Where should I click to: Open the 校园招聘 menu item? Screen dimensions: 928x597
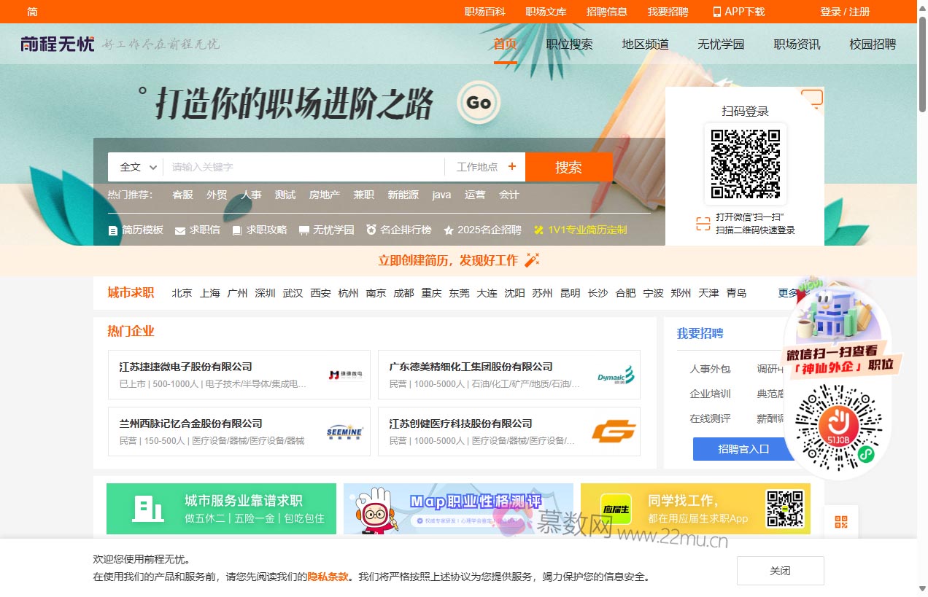[873, 44]
